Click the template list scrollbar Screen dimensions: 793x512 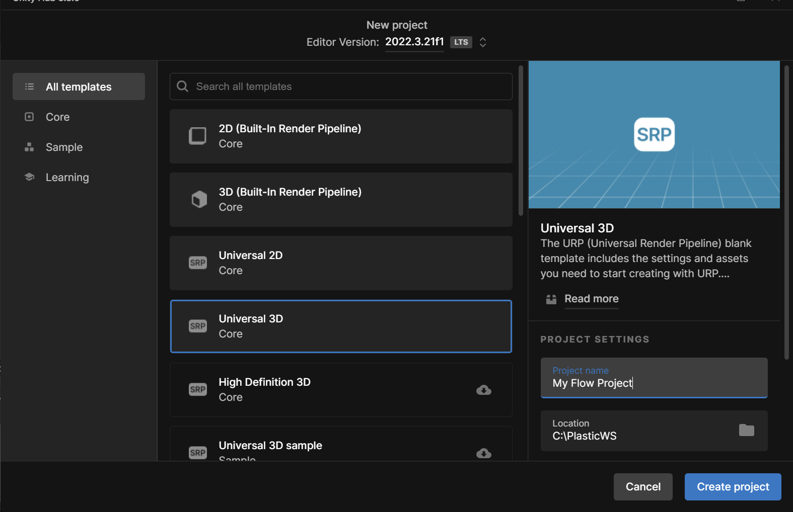(521, 141)
